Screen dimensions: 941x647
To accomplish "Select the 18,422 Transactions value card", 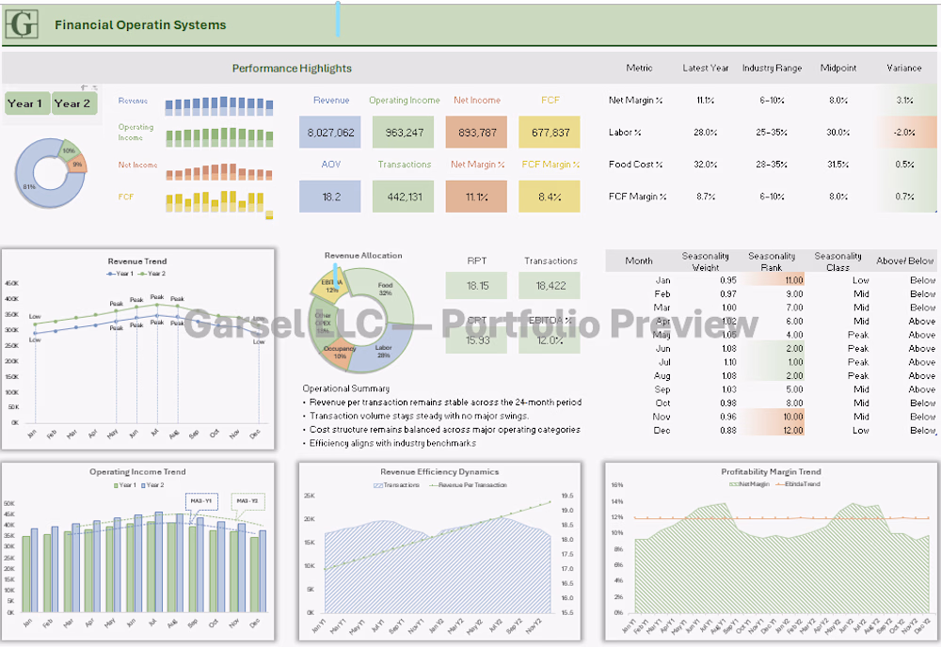I will [550, 286].
